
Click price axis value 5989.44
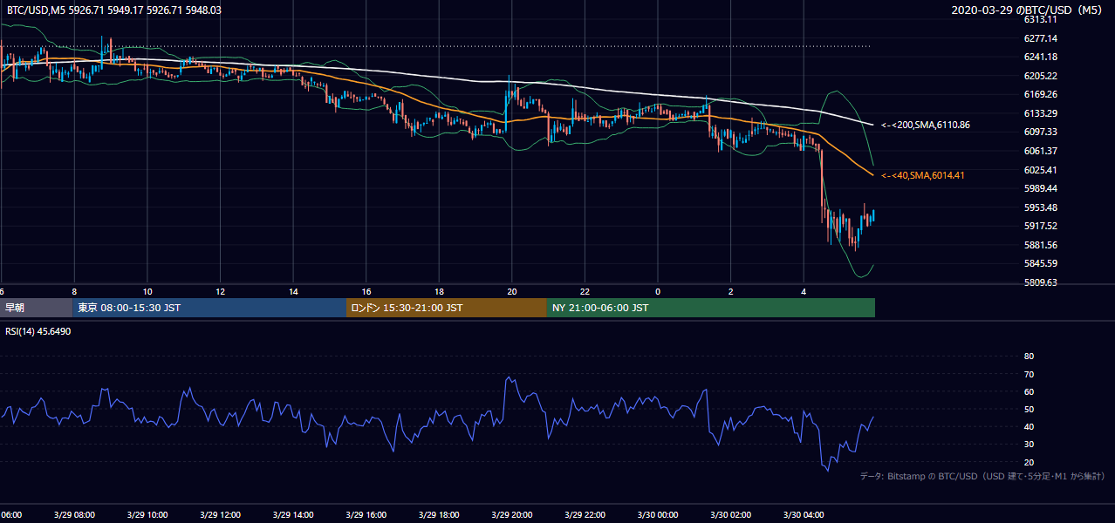coord(1040,188)
